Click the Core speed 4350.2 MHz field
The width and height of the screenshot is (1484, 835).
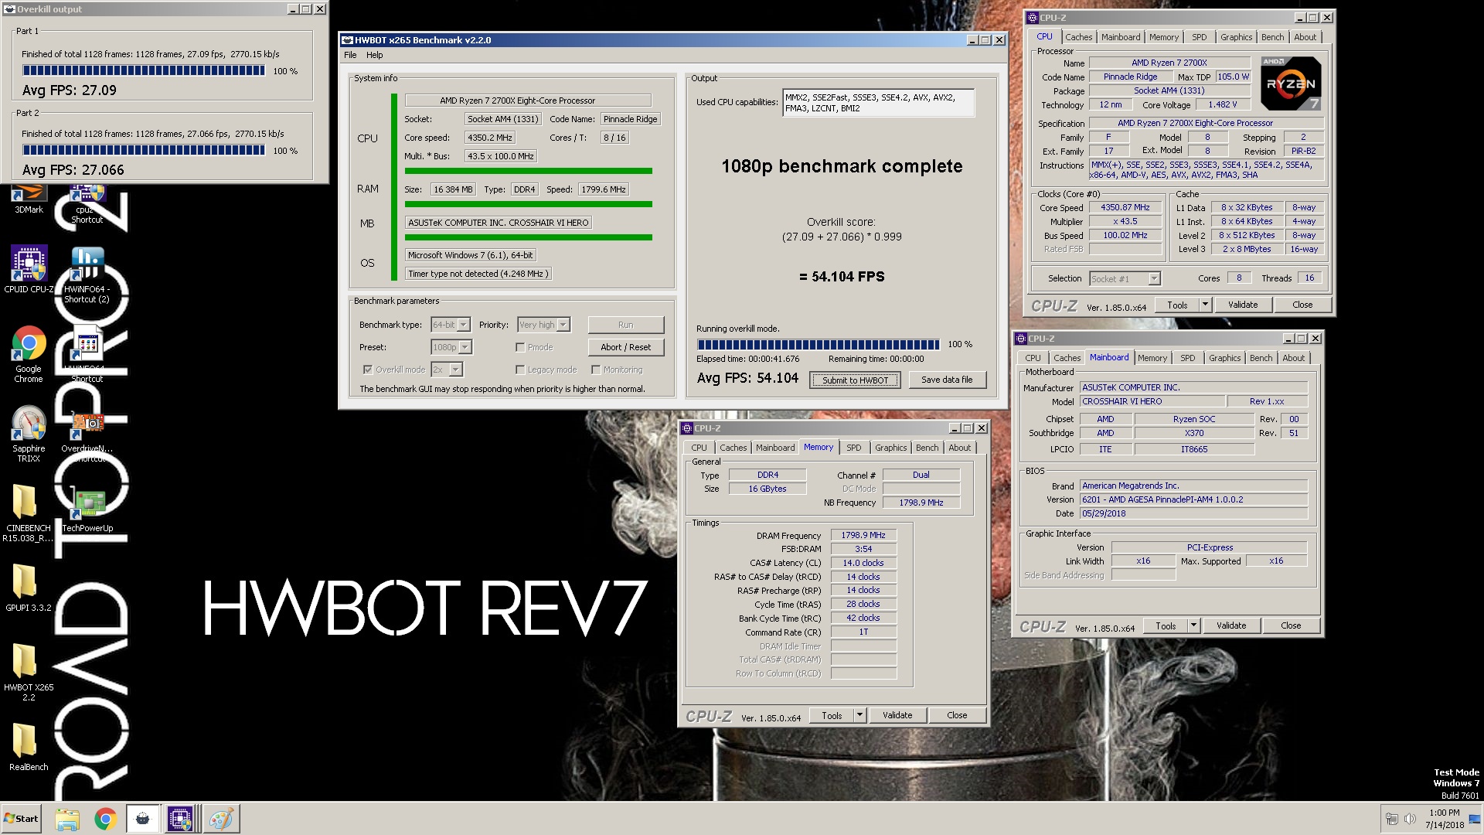[490, 138]
